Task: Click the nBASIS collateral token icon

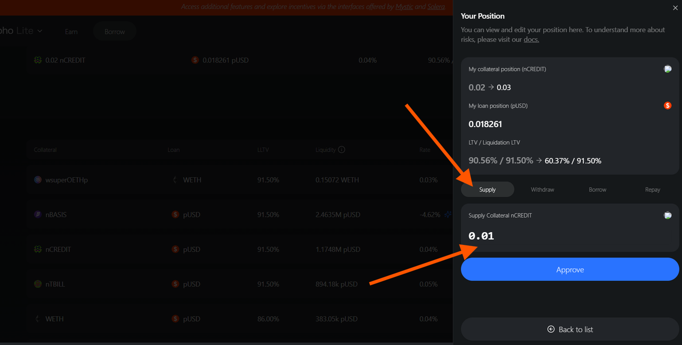Action: 38,215
